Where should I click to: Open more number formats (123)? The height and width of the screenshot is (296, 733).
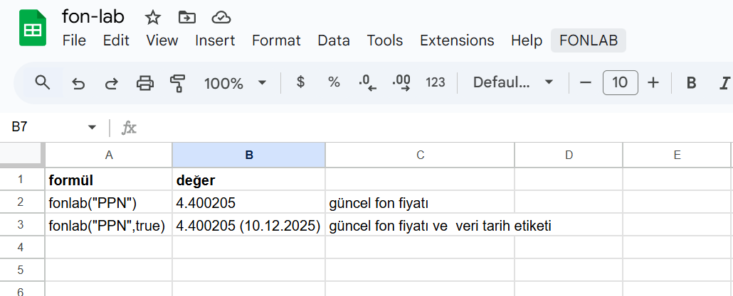coord(436,82)
